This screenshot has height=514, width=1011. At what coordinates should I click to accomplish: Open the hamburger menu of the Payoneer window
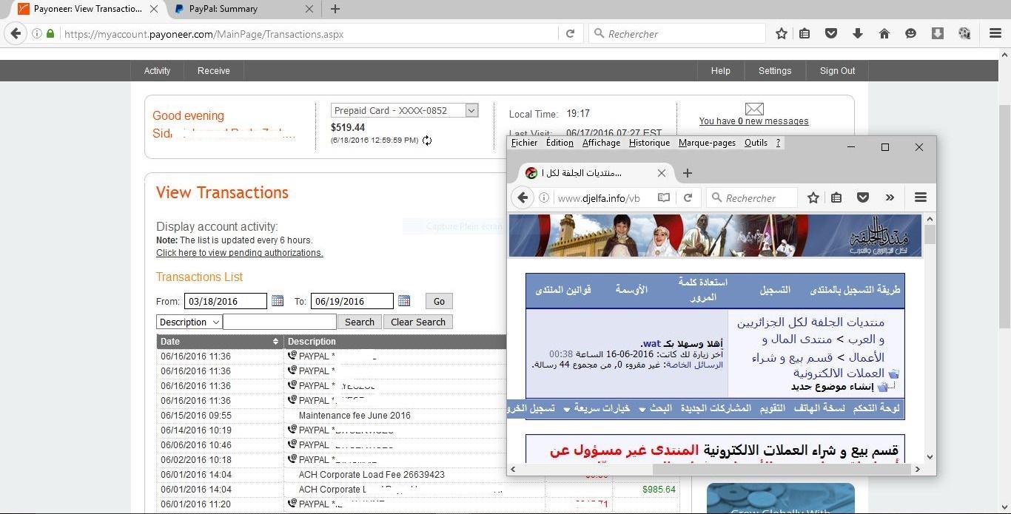click(995, 34)
